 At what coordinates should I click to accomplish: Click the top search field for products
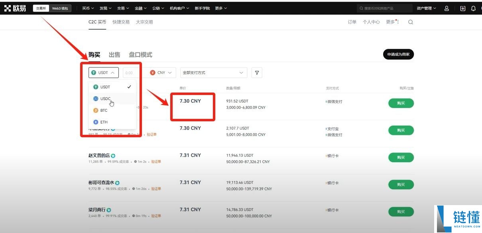(x=384, y=8)
